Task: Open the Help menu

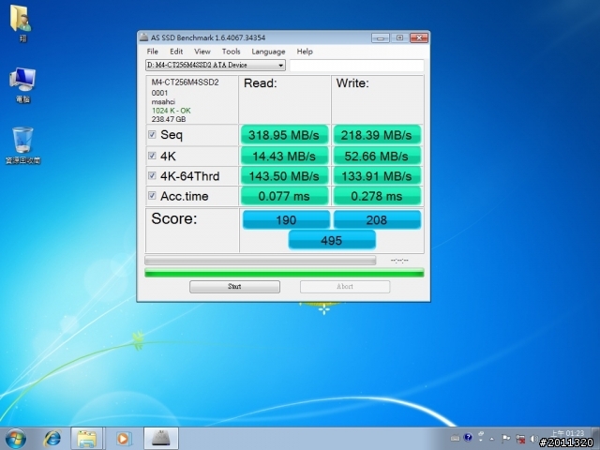Action: 305,52
